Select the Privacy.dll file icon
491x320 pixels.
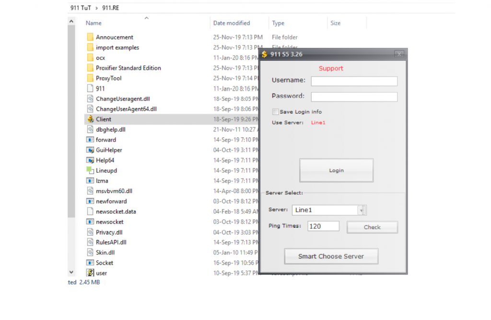tap(90, 232)
